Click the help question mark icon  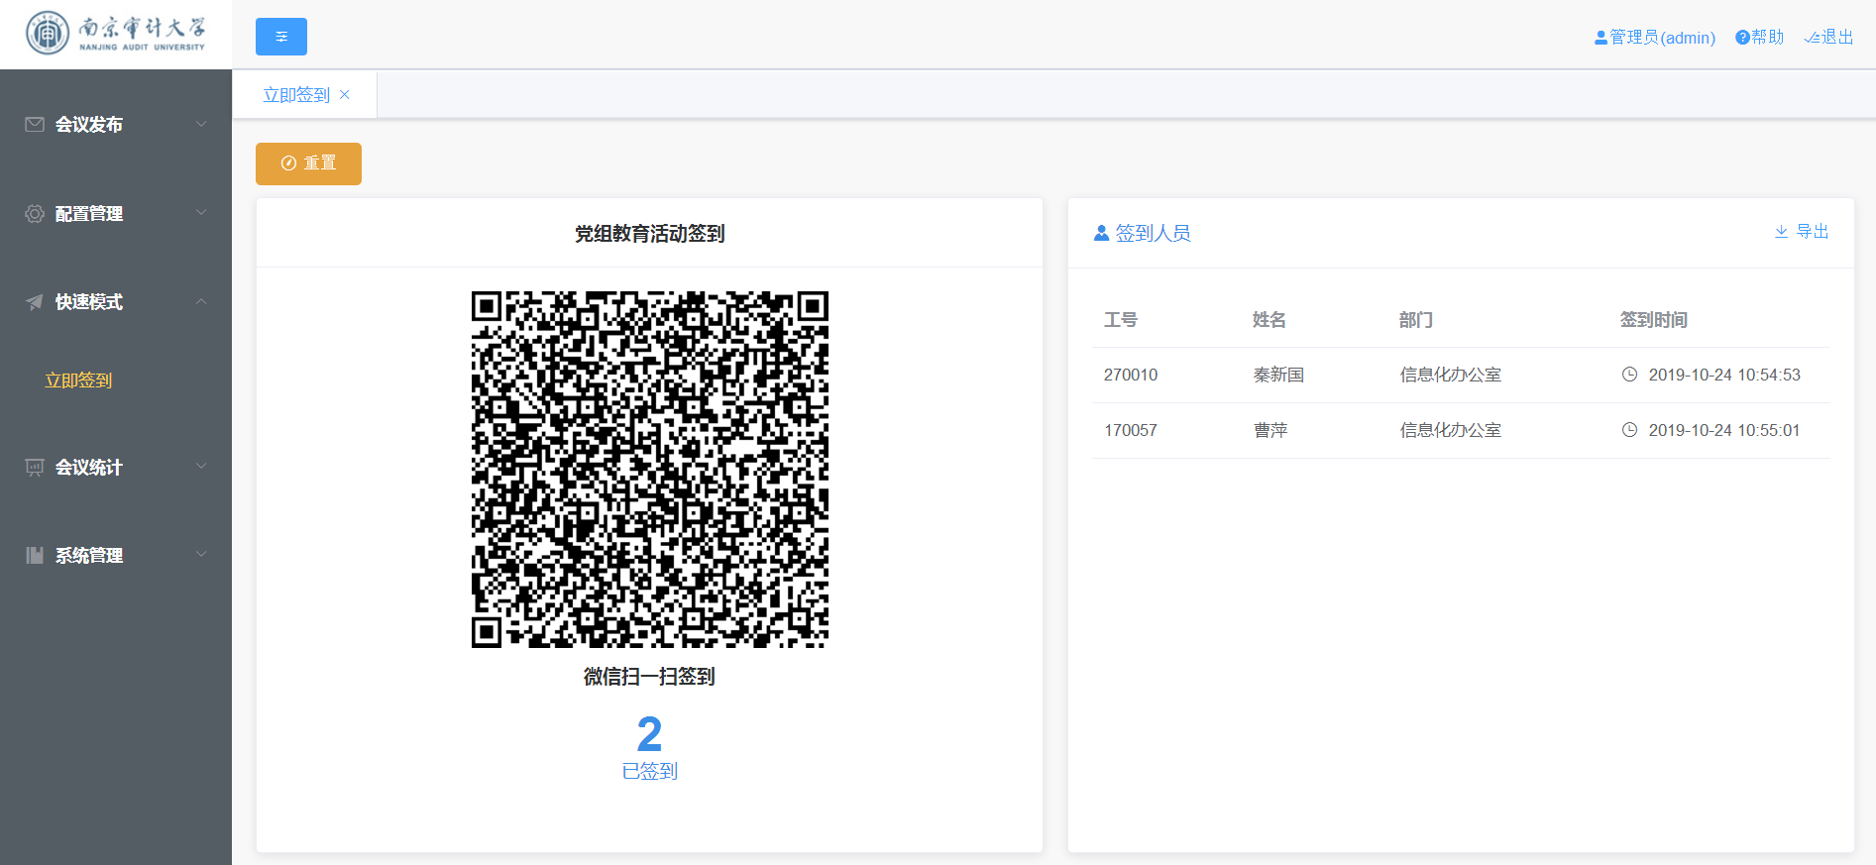click(x=1742, y=38)
